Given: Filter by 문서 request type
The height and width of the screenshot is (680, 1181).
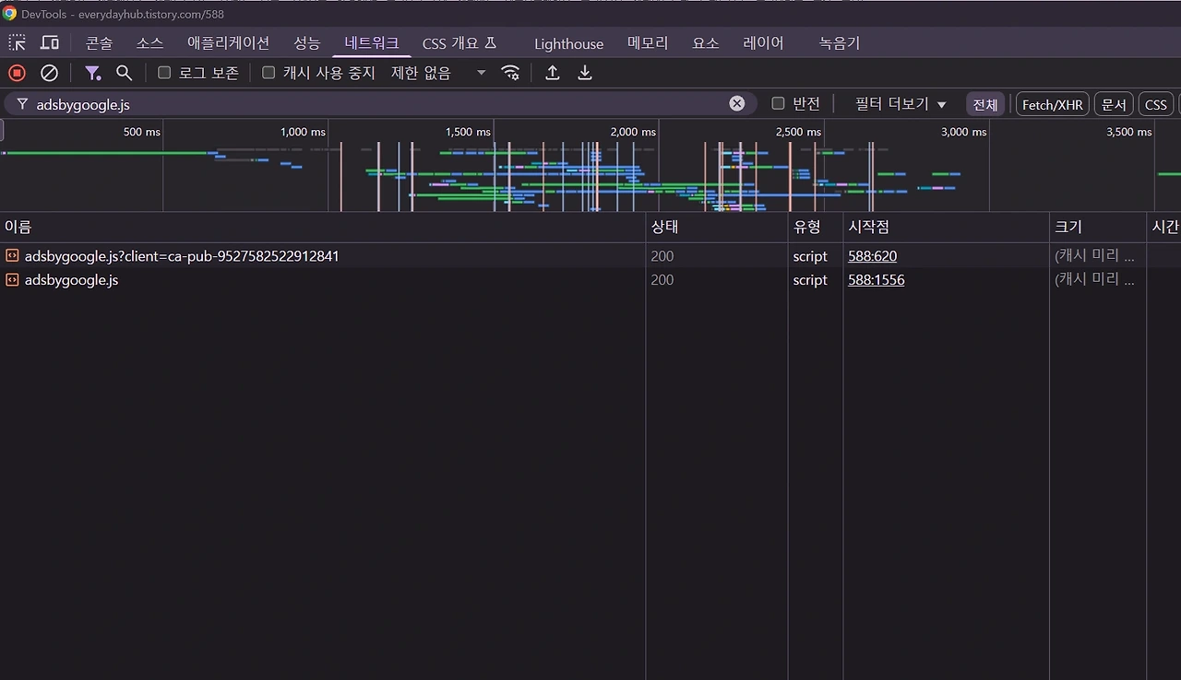Looking at the screenshot, I should pyautogui.click(x=1114, y=104).
